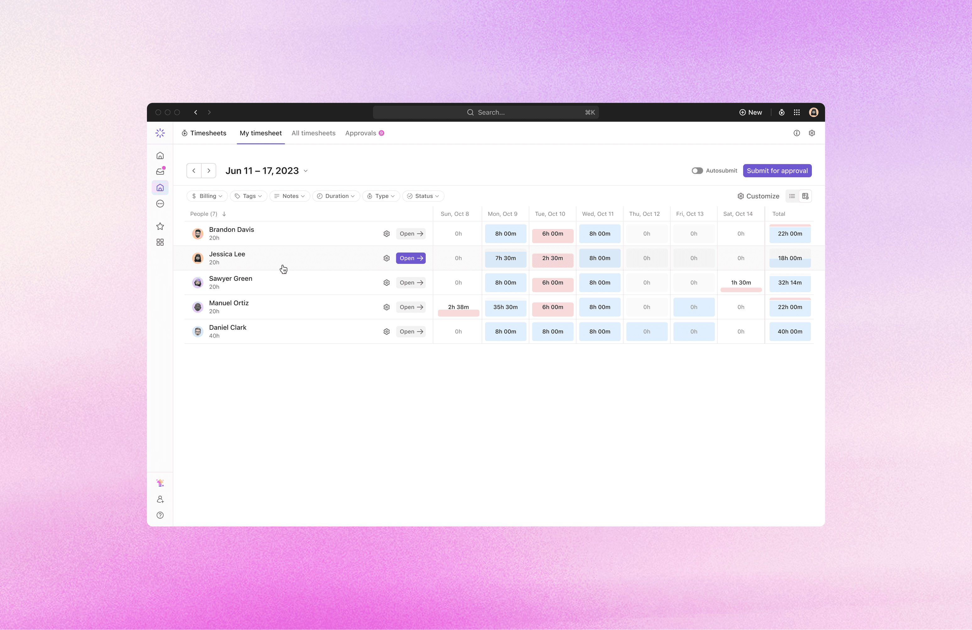This screenshot has width=972, height=630.
Task: Open the user avatar menu in title bar
Action: (813, 112)
